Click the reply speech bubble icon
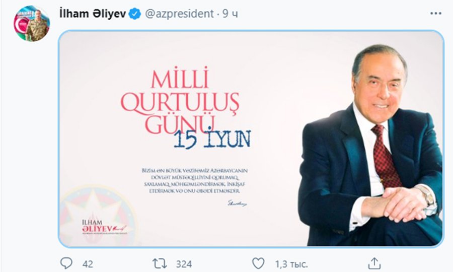 (66, 263)
